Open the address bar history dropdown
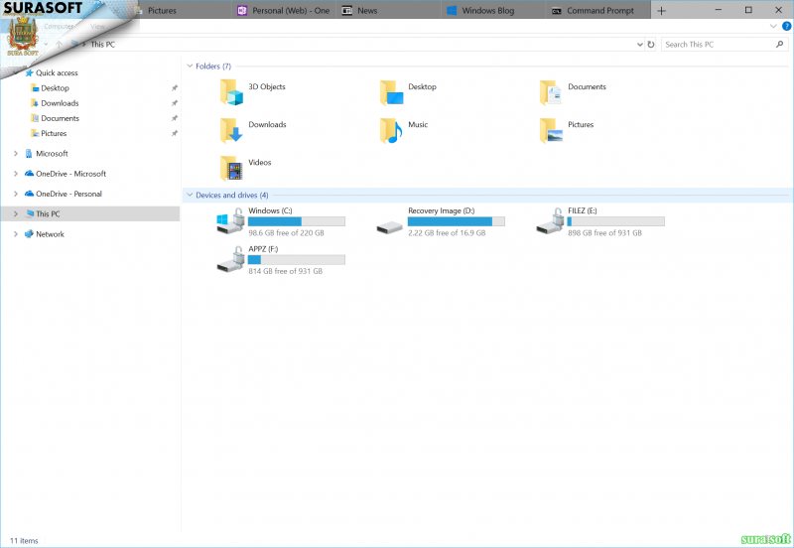The image size is (794, 548). pos(639,45)
